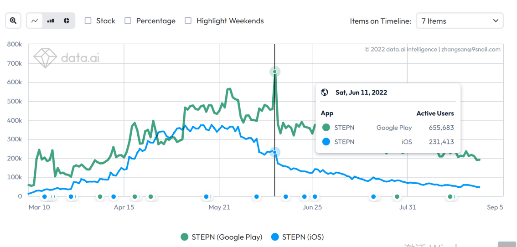Toggle STEPN (Google Play) legend label

pos(227,237)
